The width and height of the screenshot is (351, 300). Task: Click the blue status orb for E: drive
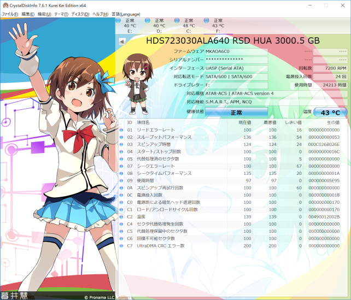tap(119, 21)
